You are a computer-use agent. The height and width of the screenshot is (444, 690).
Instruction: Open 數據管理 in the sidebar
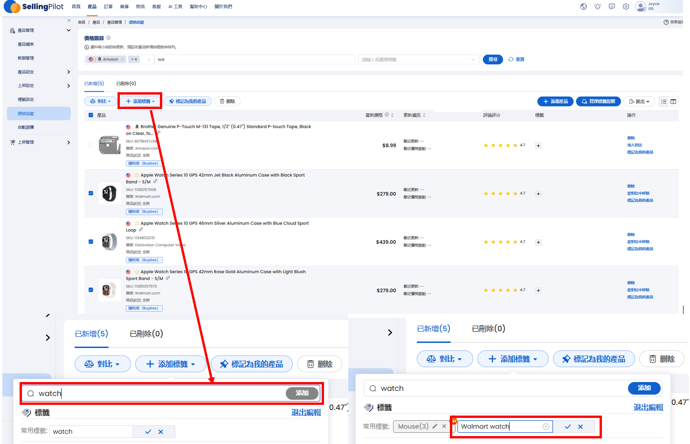point(26,58)
